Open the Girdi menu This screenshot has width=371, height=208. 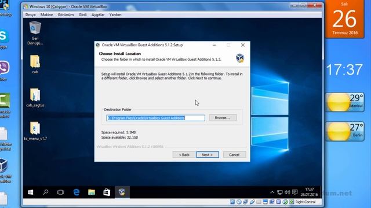tap(82, 14)
